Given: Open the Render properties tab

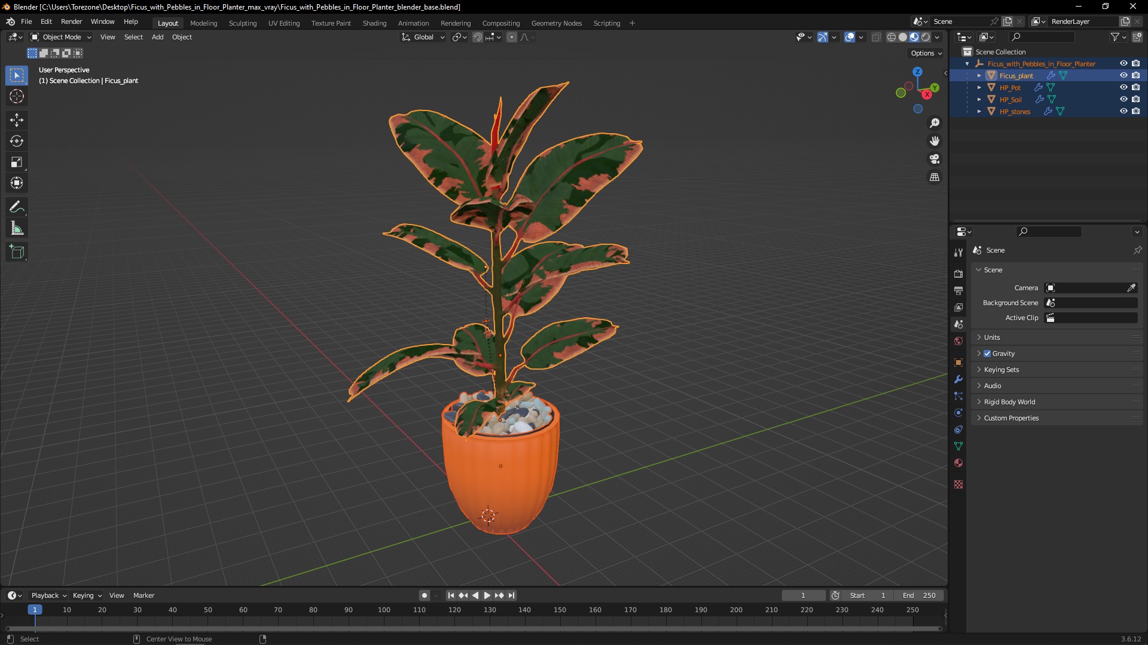Looking at the screenshot, I should tap(958, 274).
